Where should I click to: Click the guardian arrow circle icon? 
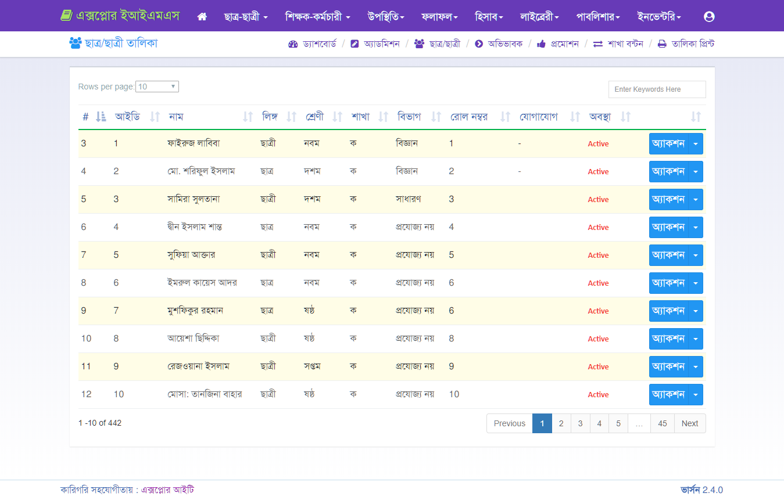[x=479, y=44]
